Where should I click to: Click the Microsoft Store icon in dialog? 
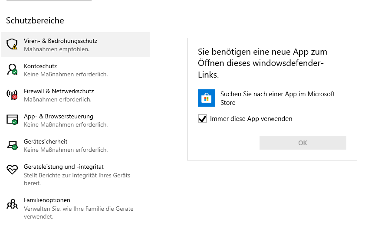(x=207, y=98)
